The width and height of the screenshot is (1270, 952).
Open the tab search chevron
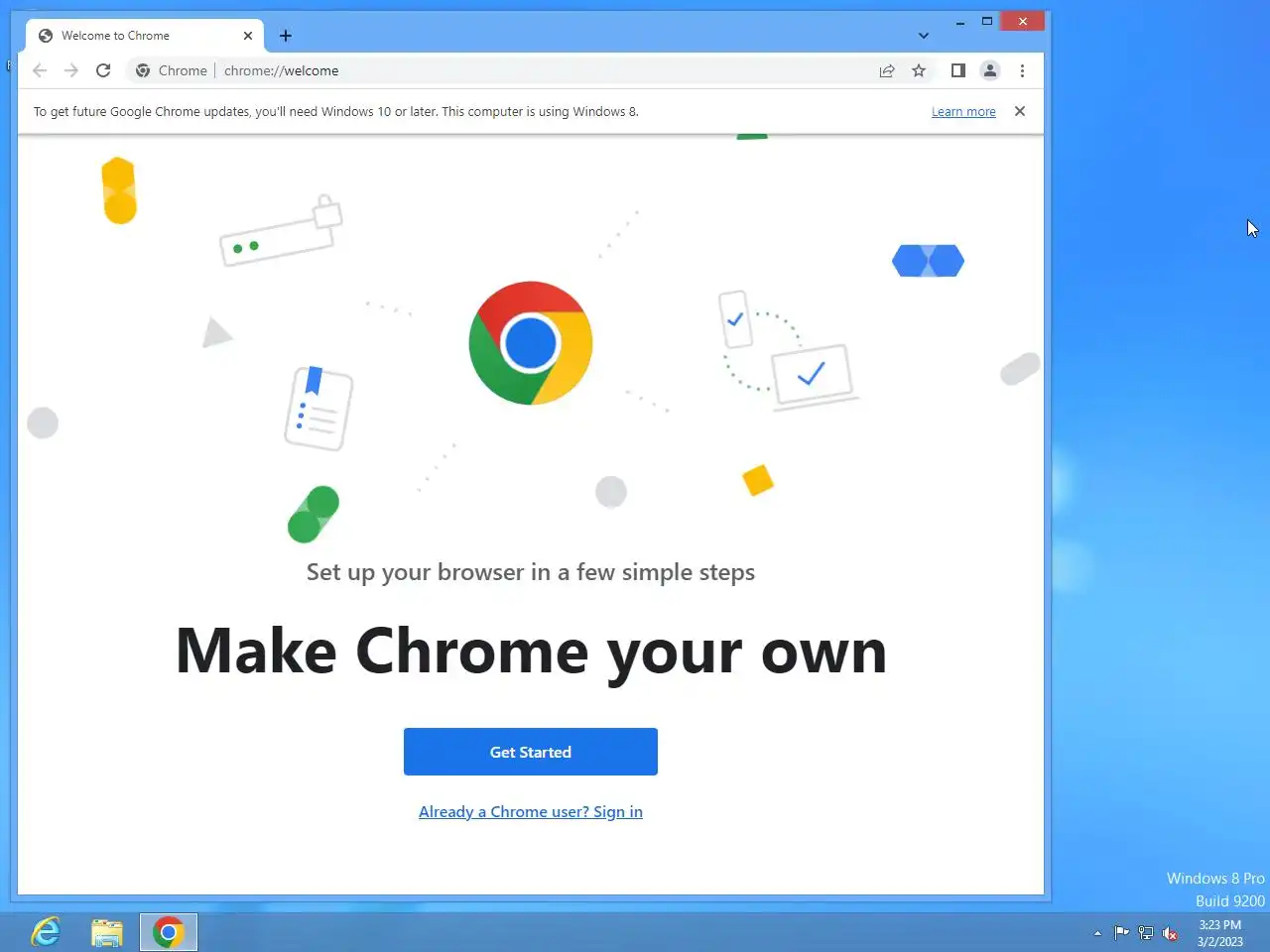pos(924,36)
